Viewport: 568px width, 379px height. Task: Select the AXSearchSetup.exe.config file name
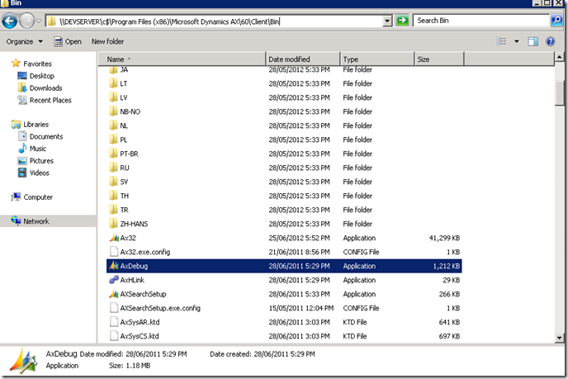point(160,308)
